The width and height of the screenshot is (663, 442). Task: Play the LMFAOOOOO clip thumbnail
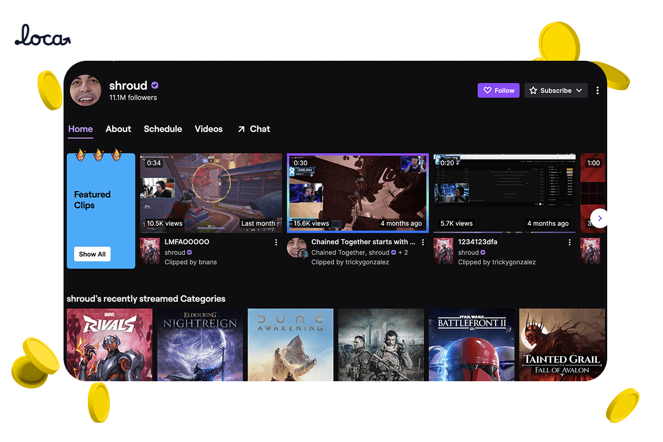pos(211,193)
